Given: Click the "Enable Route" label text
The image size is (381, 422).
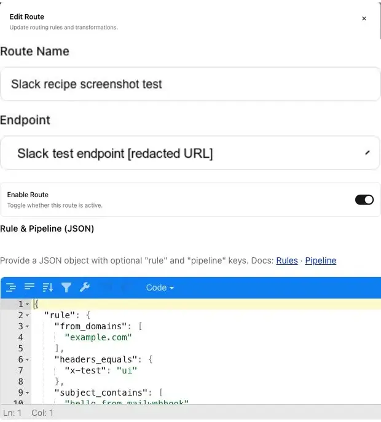Looking at the screenshot, I should (x=28, y=195).
